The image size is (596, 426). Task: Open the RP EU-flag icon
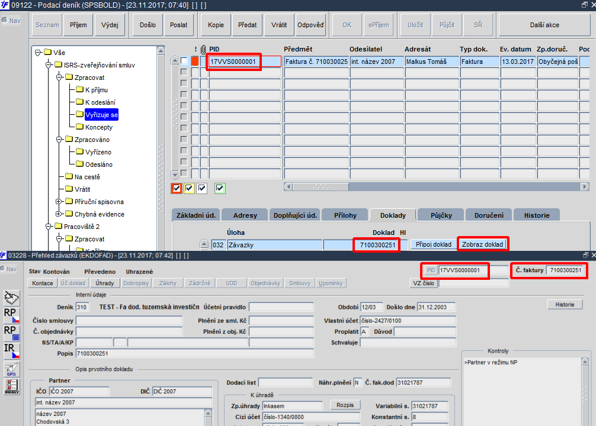point(11,333)
